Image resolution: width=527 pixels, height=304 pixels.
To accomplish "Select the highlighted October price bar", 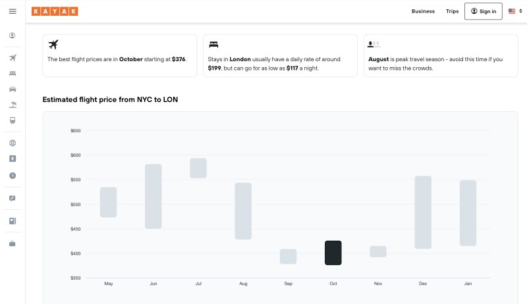I will tap(333, 253).
